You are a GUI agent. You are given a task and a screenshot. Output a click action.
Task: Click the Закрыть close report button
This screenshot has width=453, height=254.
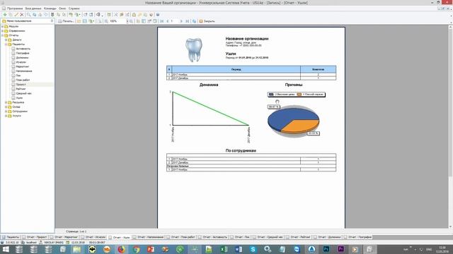point(207,21)
